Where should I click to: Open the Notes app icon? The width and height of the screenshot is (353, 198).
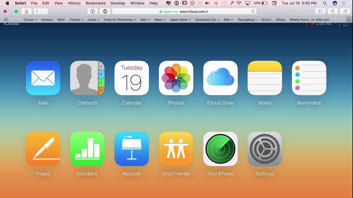click(264, 78)
